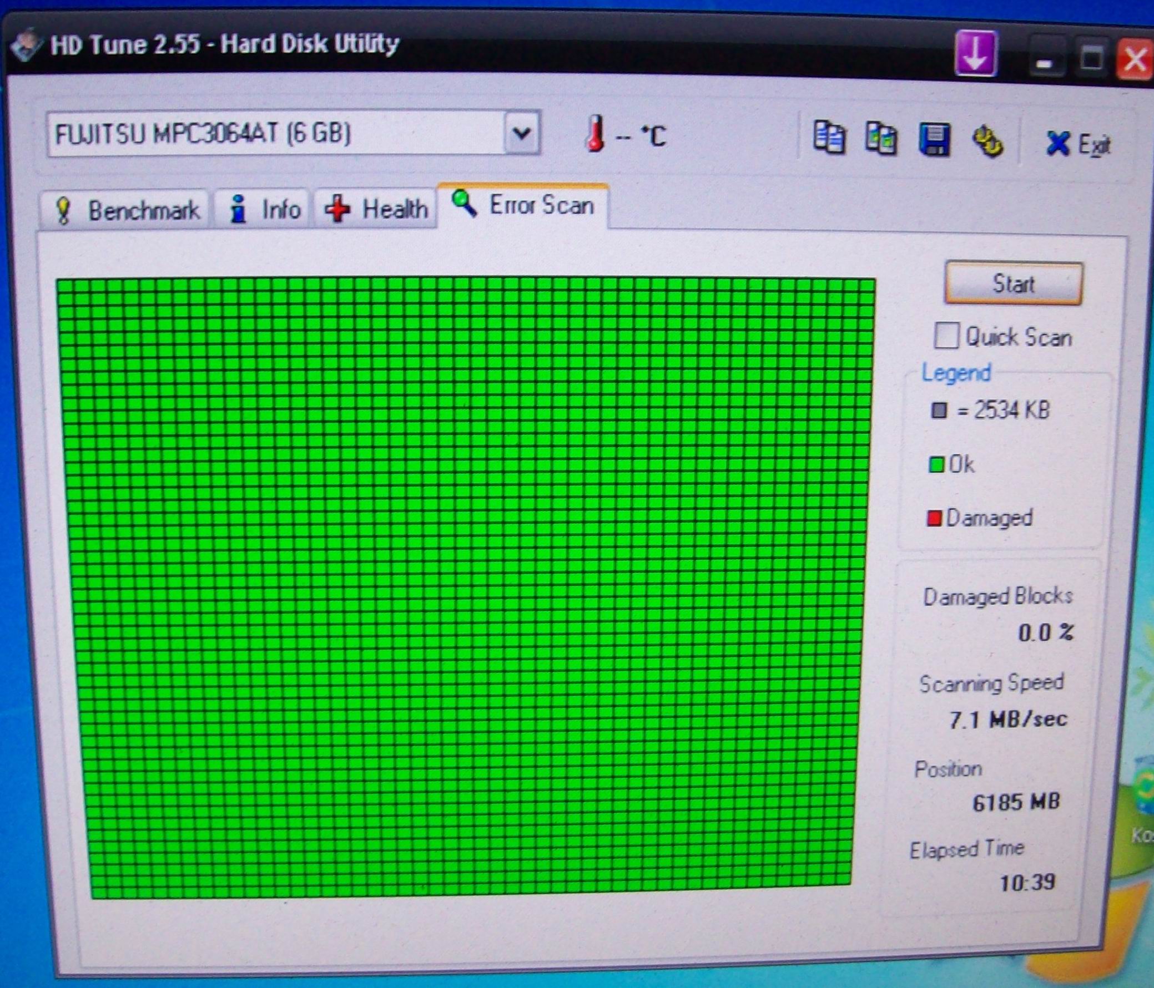This screenshot has height=988, width=1154.
Task: Click the -- °C temperature reading
Action: 641,136
